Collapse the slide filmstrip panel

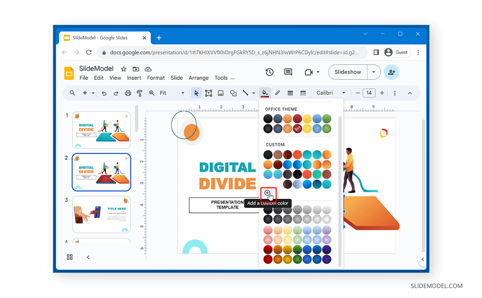pos(88,257)
